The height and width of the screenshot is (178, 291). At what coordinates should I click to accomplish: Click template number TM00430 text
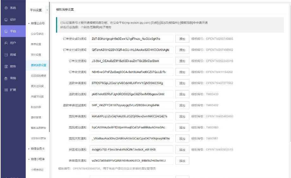coord(212,94)
